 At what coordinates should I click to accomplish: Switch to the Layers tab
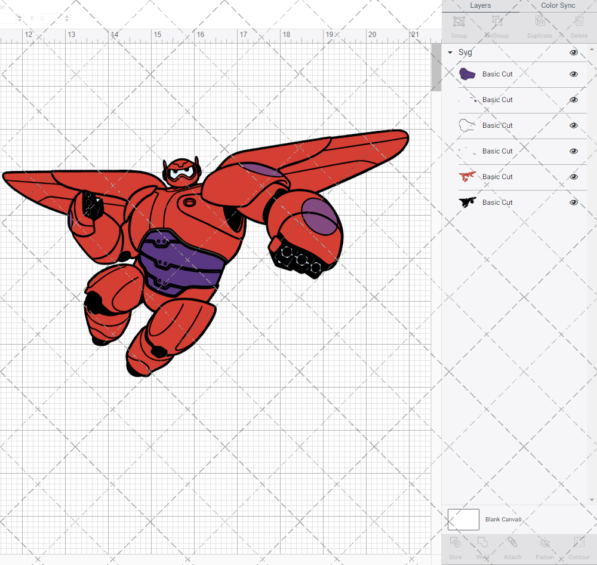pyautogui.click(x=480, y=6)
